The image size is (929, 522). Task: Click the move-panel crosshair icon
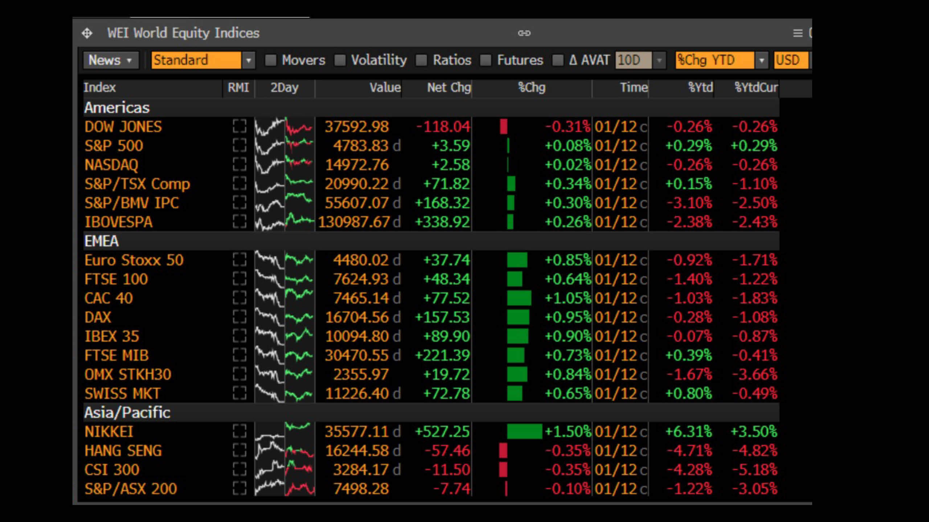(x=87, y=33)
